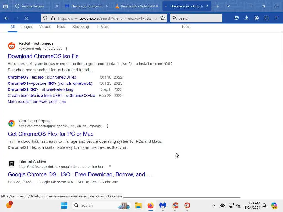
Task: Select the News search filter
Action: (x=62, y=27)
